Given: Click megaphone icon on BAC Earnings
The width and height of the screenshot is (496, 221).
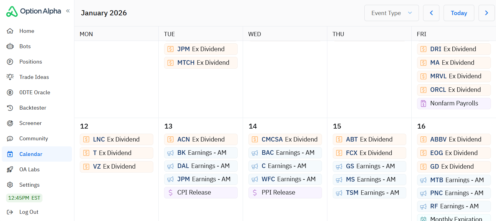Looking at the screenshot, I should pyautogui.click(x=255, y=153).
